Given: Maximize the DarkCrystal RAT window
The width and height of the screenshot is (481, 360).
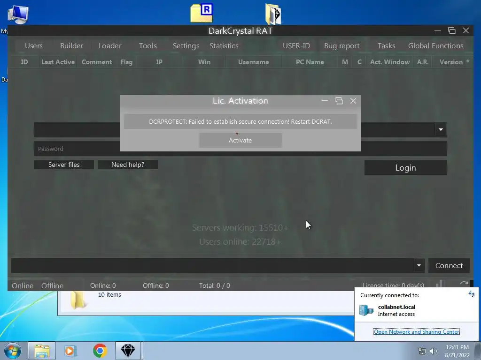Looking at the screenshot, I should pyautogui.click(x=451, y=30).
